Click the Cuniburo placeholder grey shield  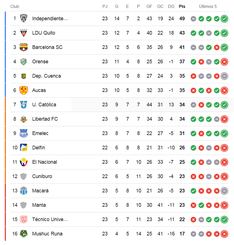pos(23,176)
